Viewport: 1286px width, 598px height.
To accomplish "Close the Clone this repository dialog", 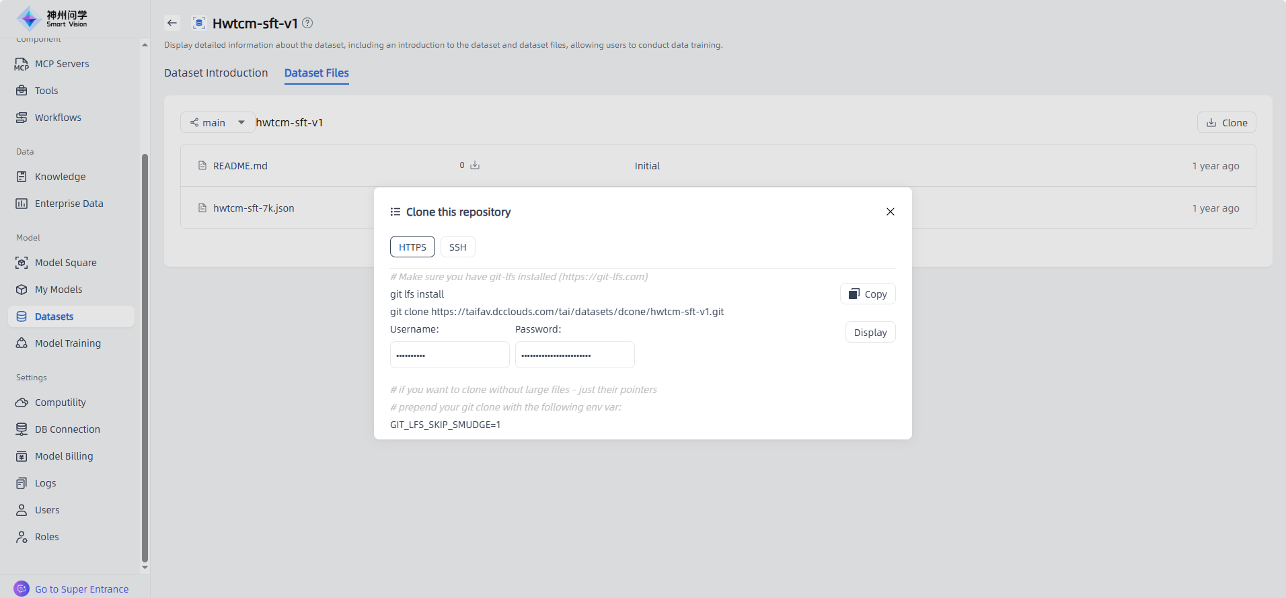I will click(x=890, y=212).
